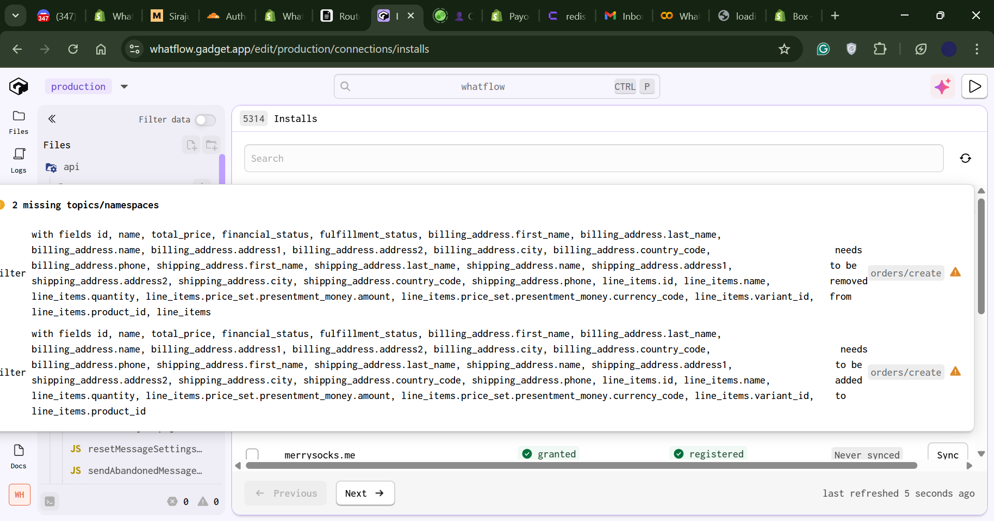Navigate back in the browser

click(17, 49)
